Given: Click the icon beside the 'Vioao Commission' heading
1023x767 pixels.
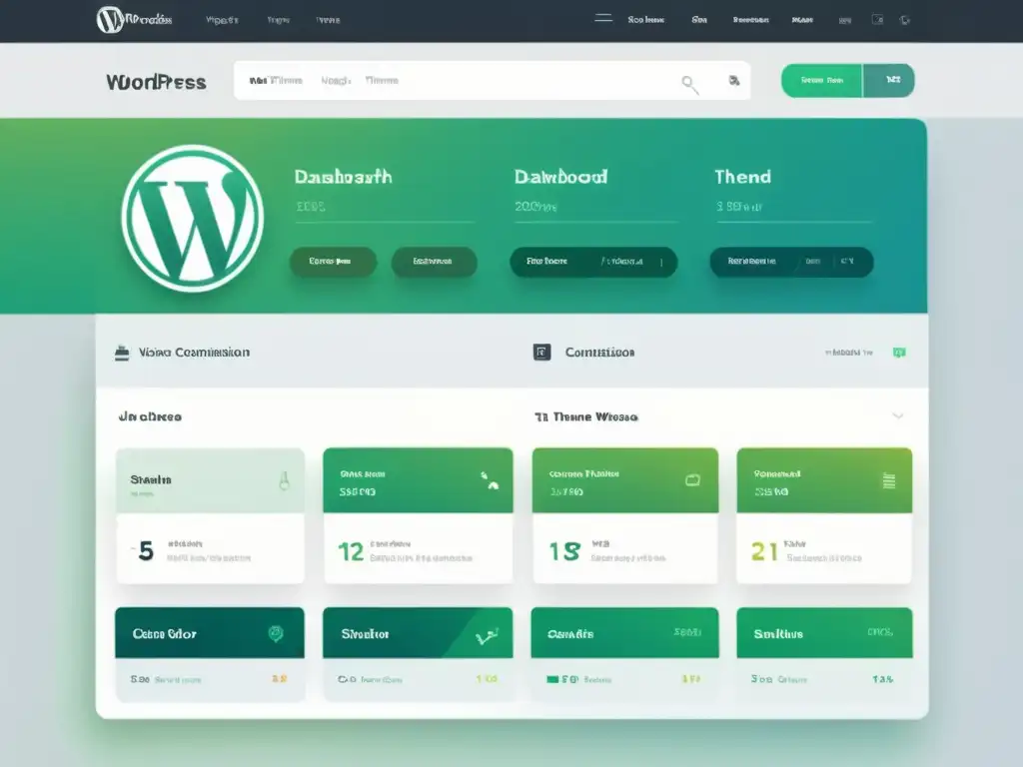Looking at the screenshot, I should 122,353.
